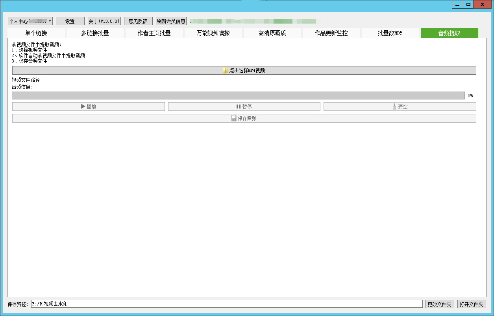Click the audio progress bar

[x=238, y=96]
